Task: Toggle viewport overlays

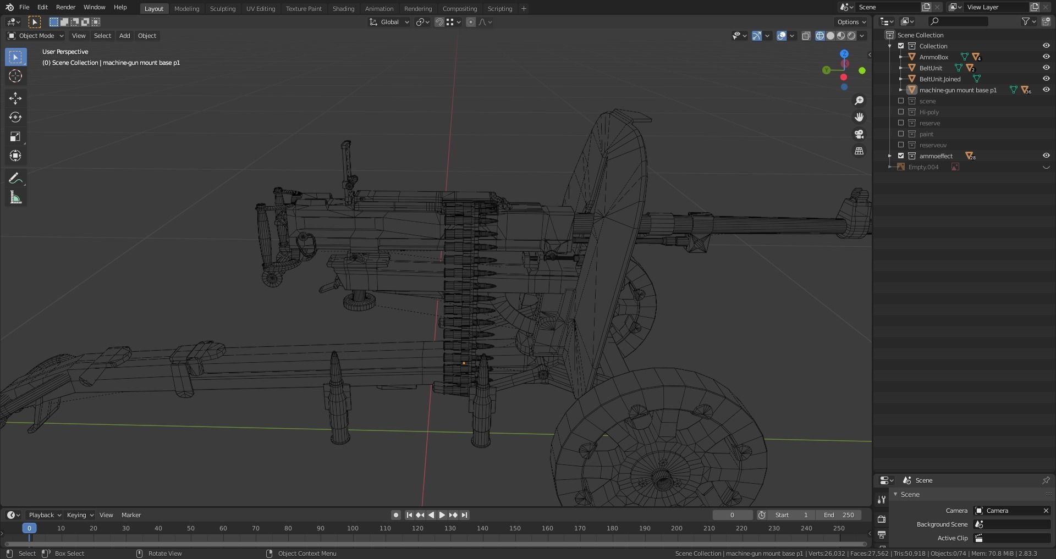Action: pyautogui.click(x=782, y=36)
